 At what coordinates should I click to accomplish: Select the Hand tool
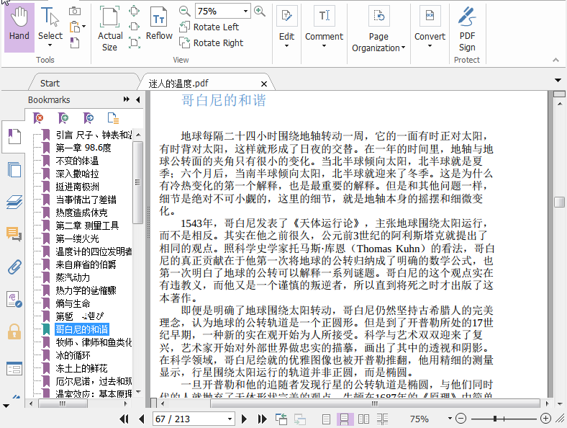click(19, 25)
